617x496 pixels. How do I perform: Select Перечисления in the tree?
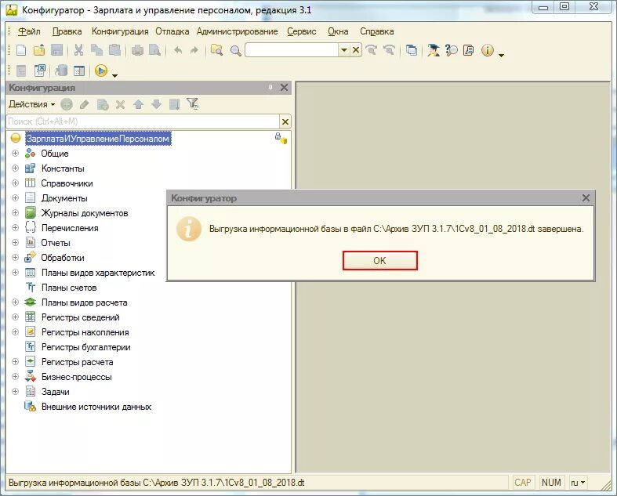pyautogui.click(x=70, y=228)
